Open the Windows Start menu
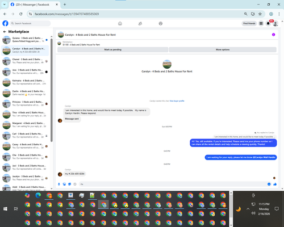Viewport: 284px width, 227px height. pyautogui.click(x=5, y=209)
